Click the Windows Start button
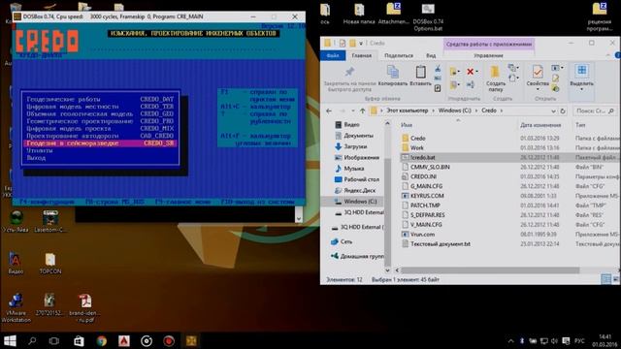 click(x=10, y=340)
